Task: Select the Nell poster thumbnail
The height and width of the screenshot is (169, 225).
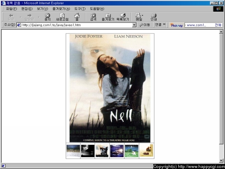Action: 102,151
